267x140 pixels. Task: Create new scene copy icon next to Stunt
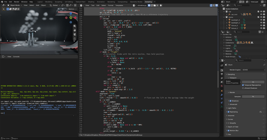[x=240, y=2]
